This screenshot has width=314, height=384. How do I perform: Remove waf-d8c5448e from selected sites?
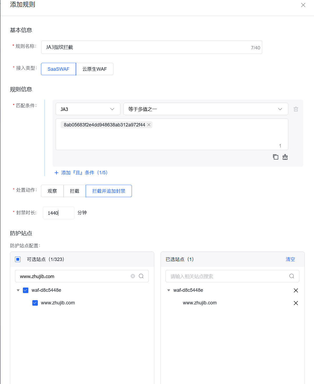point(296,290)
